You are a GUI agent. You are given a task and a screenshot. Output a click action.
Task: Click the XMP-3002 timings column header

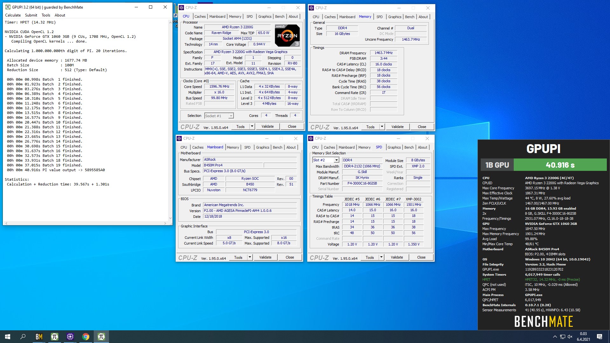click(413, 199)
